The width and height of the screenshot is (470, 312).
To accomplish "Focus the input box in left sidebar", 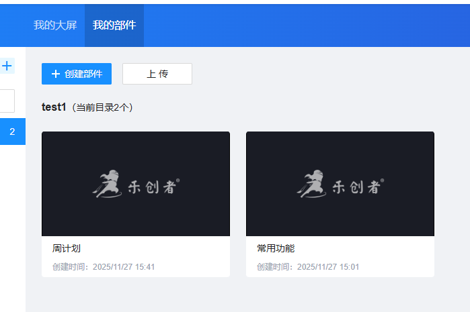I will pos(7,101).
